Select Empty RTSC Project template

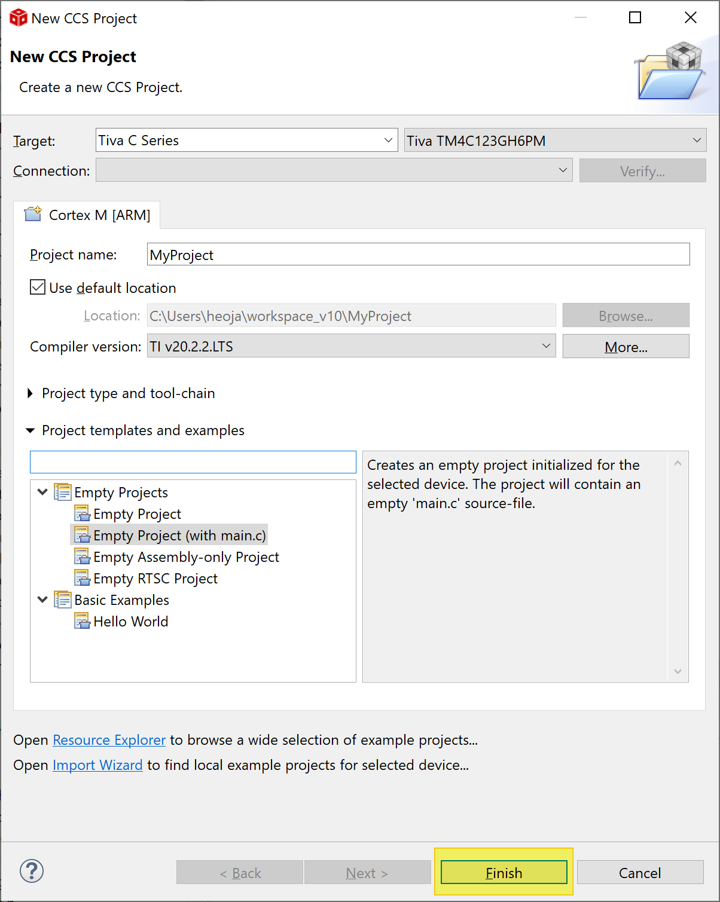pos(155,579)
